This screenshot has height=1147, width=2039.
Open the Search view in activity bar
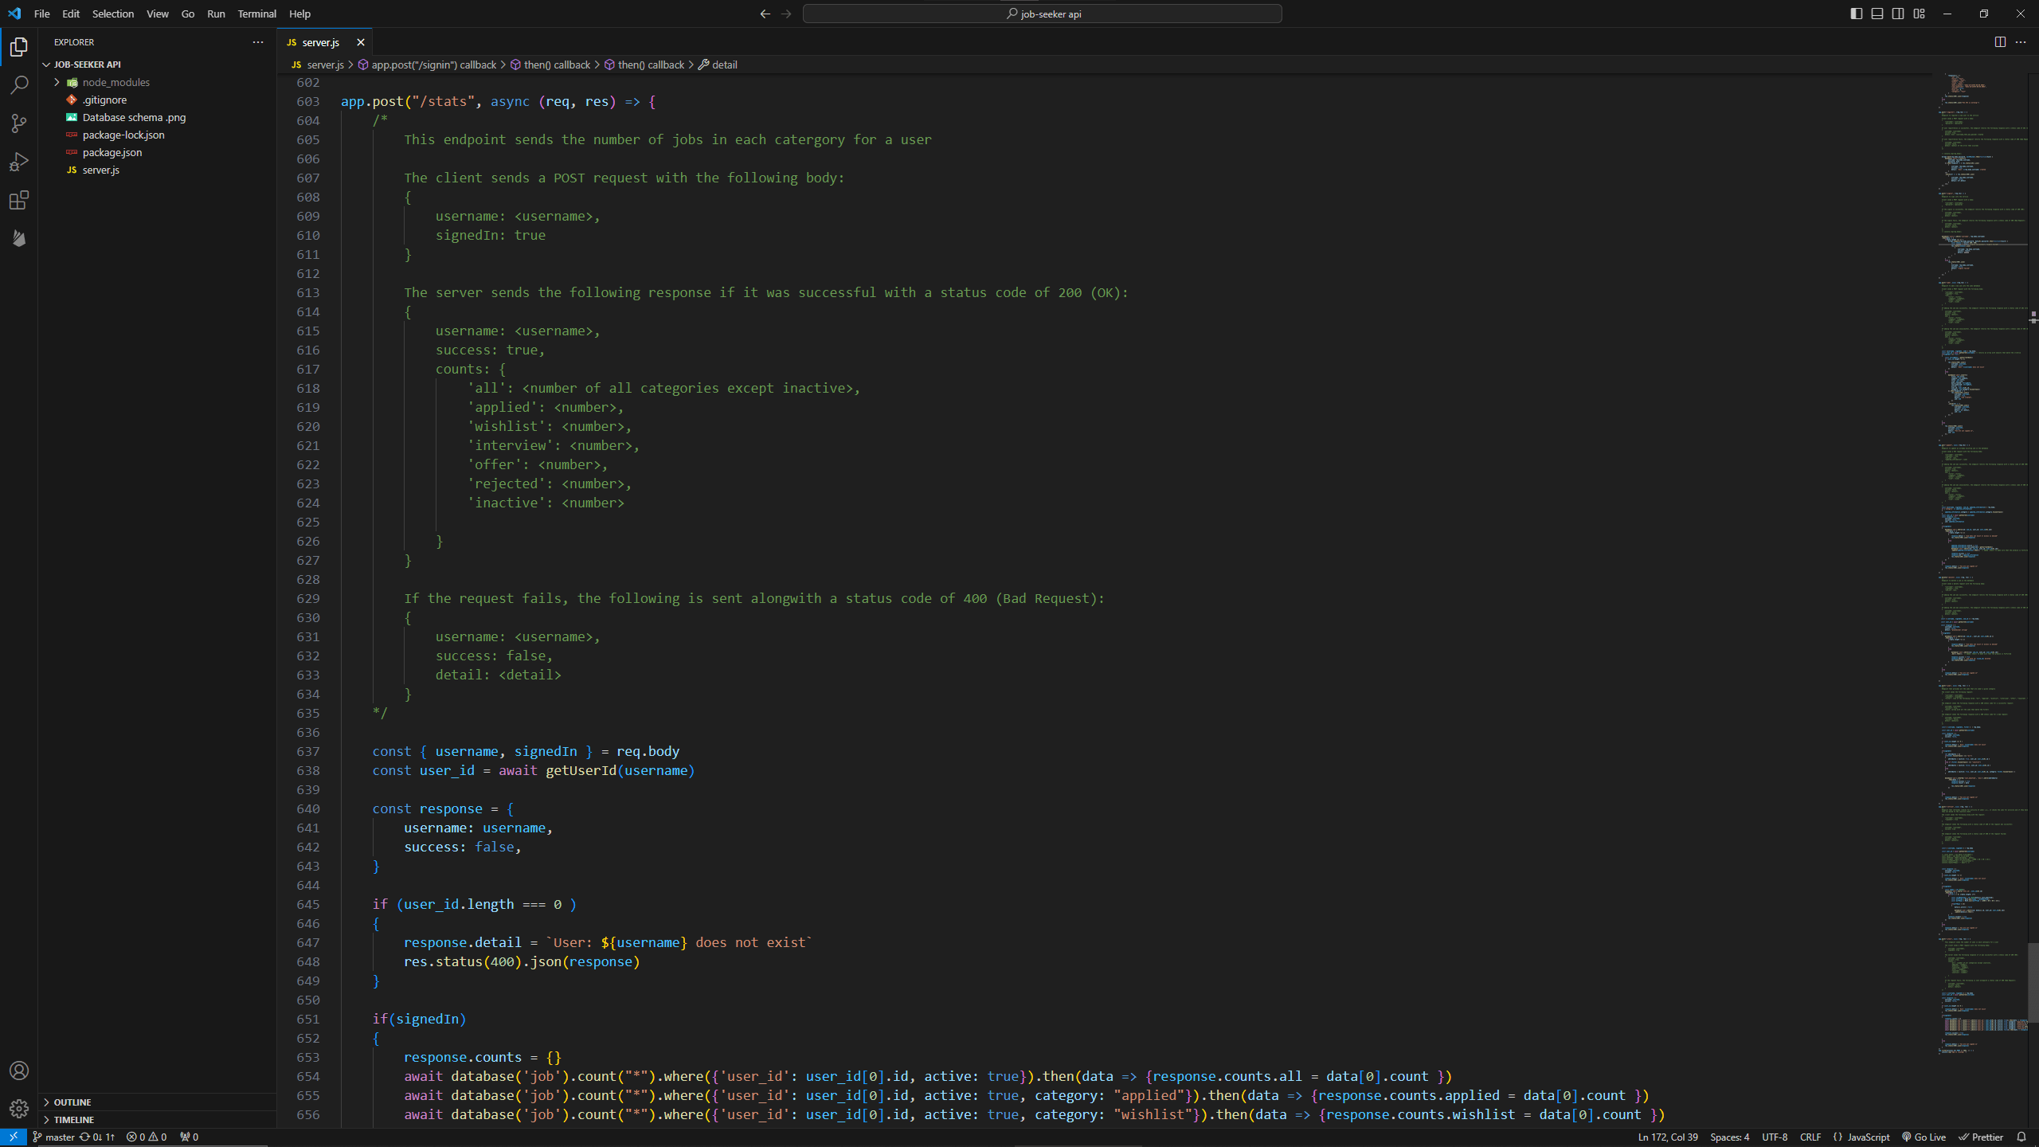(x=19, y=85)
